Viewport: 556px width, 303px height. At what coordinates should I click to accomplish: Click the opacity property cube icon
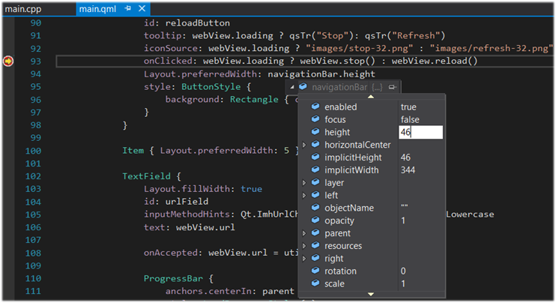[x=315, y=220]
